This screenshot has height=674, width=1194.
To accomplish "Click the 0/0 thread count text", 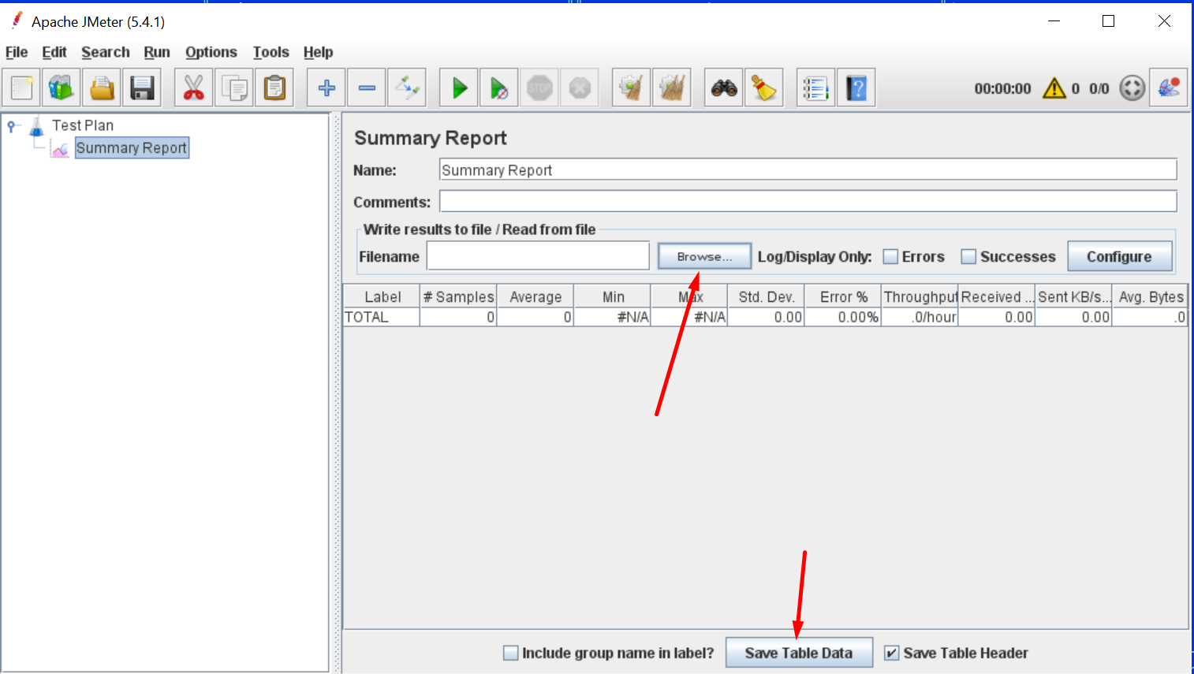I will (x=1099, y=89).
